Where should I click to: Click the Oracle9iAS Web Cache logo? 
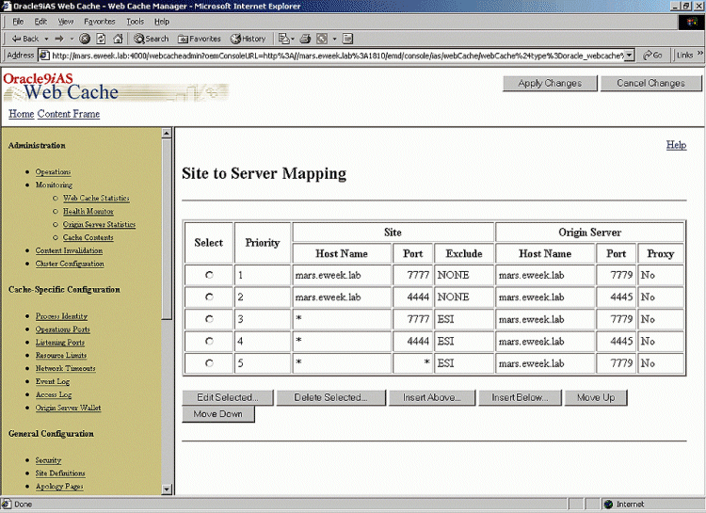(116, 88)
